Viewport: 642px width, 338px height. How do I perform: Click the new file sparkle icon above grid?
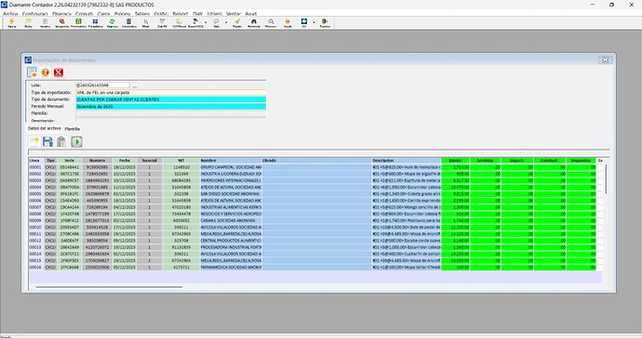(34, 142)
